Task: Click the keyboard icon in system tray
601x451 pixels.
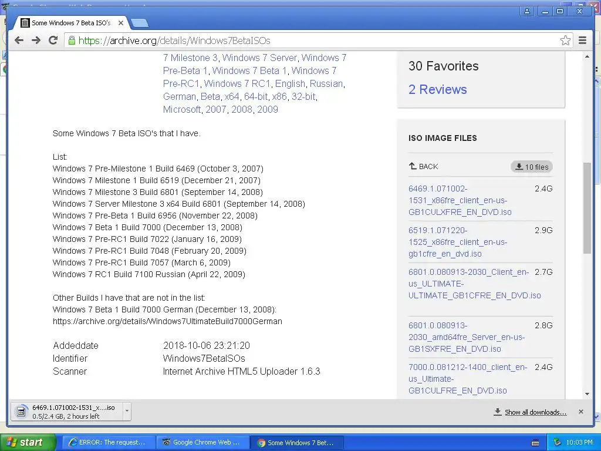Action: click(535, 443)
